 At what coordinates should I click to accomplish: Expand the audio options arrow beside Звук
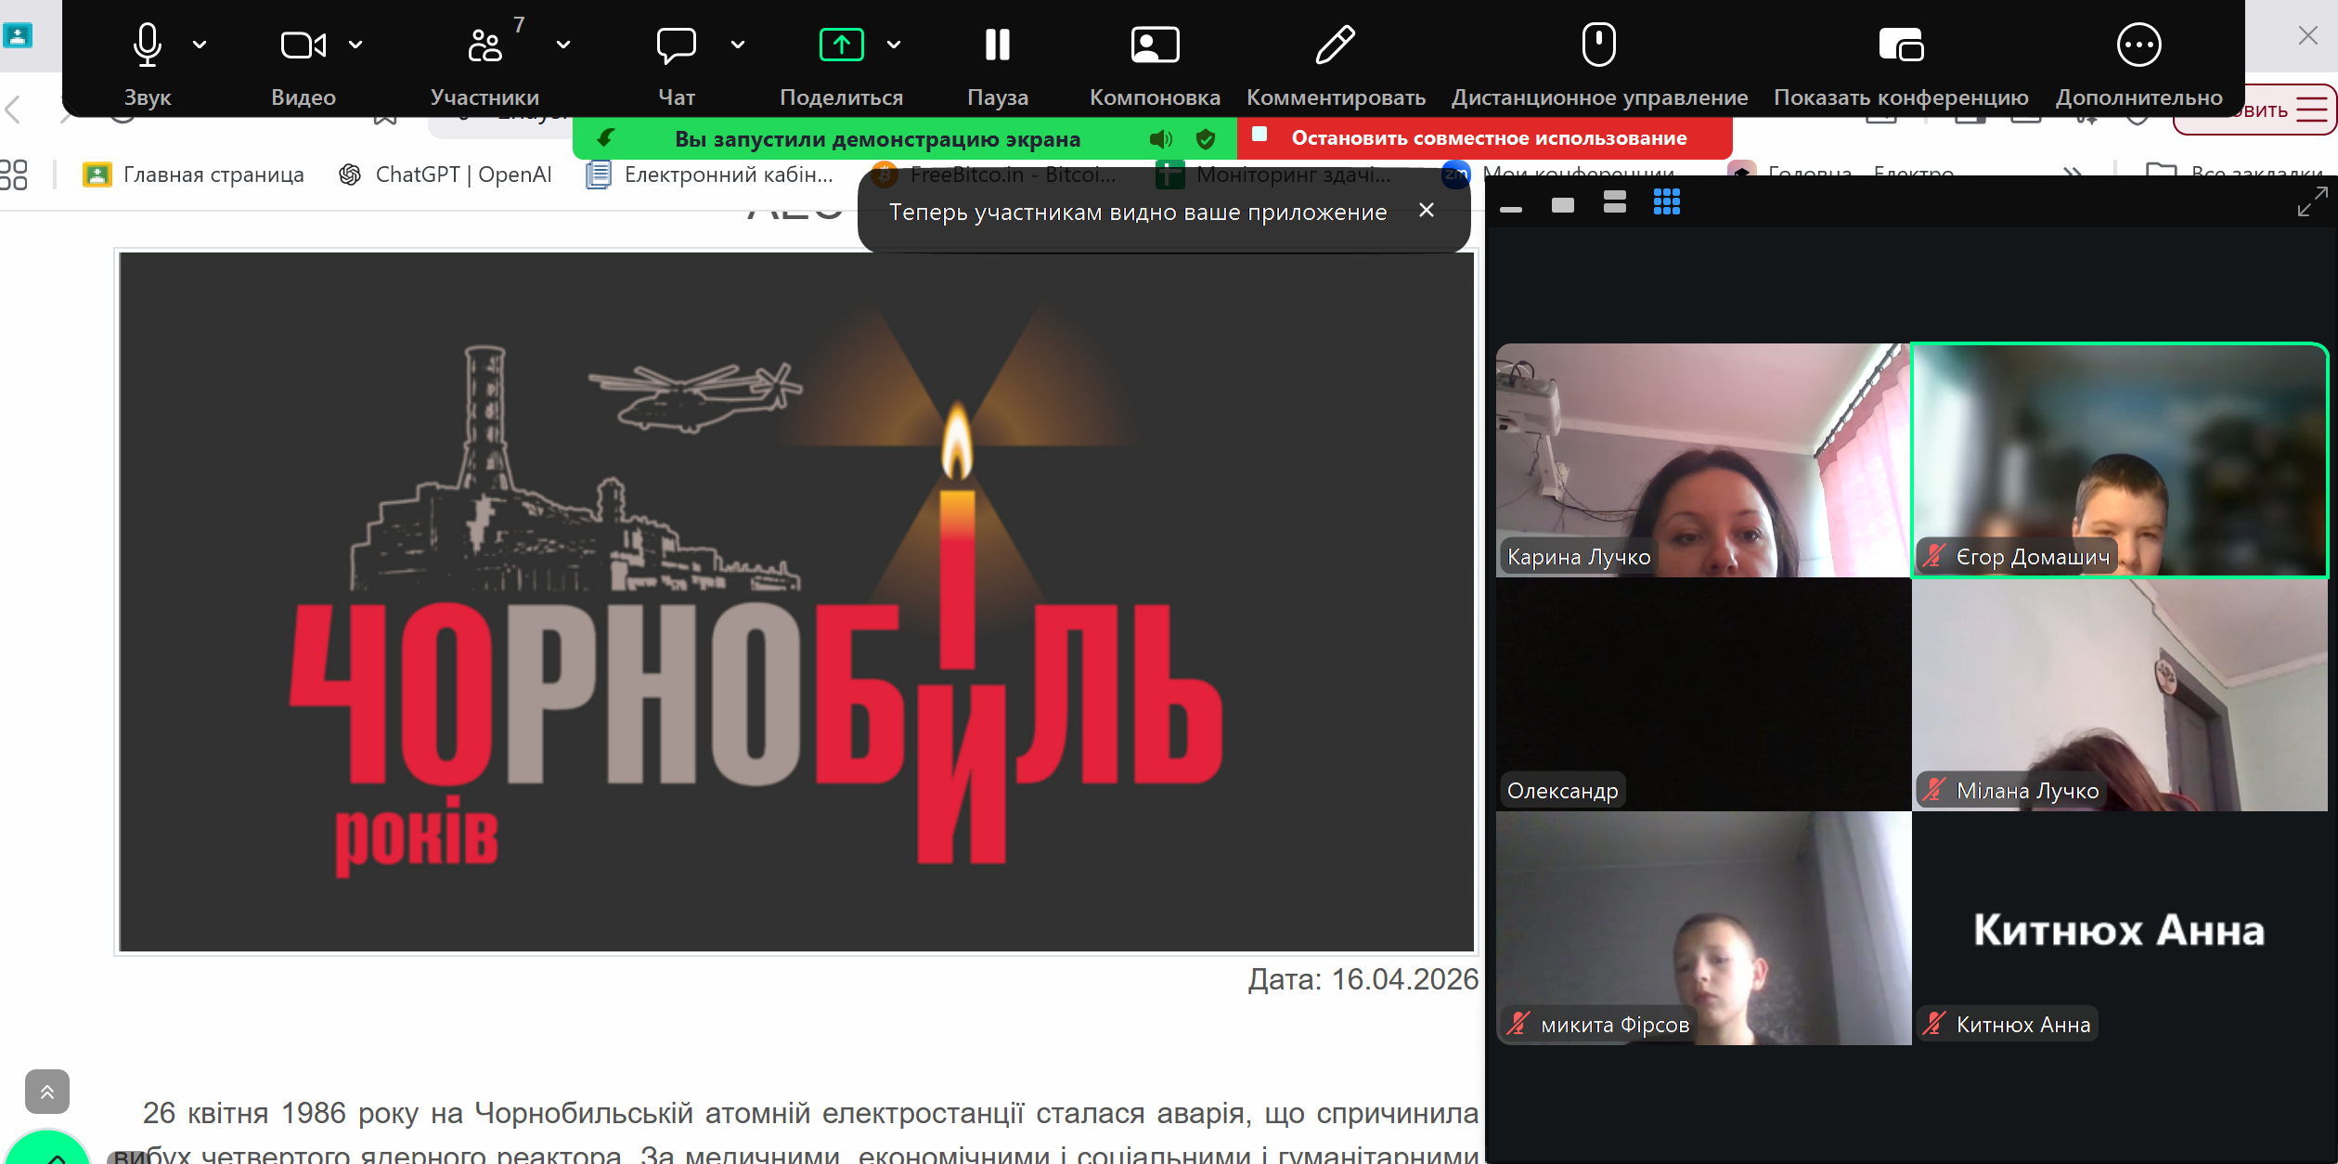[200, 45]
